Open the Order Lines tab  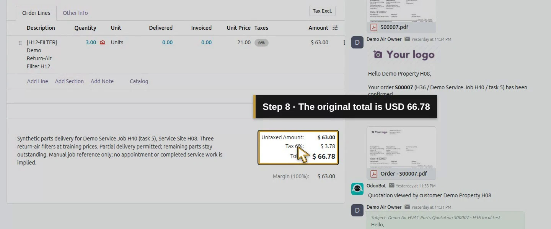[x=36, y=13]
